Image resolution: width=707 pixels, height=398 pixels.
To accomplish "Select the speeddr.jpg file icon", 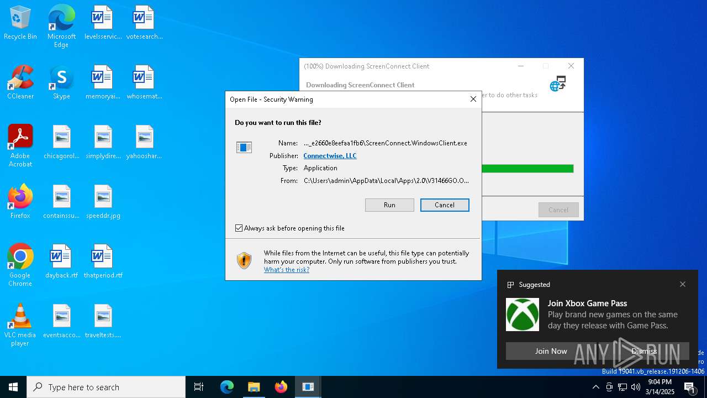I will click(103, 202).
